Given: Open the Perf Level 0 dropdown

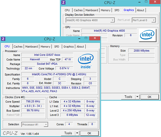Looking at the screenshot, I should (144, 20).
